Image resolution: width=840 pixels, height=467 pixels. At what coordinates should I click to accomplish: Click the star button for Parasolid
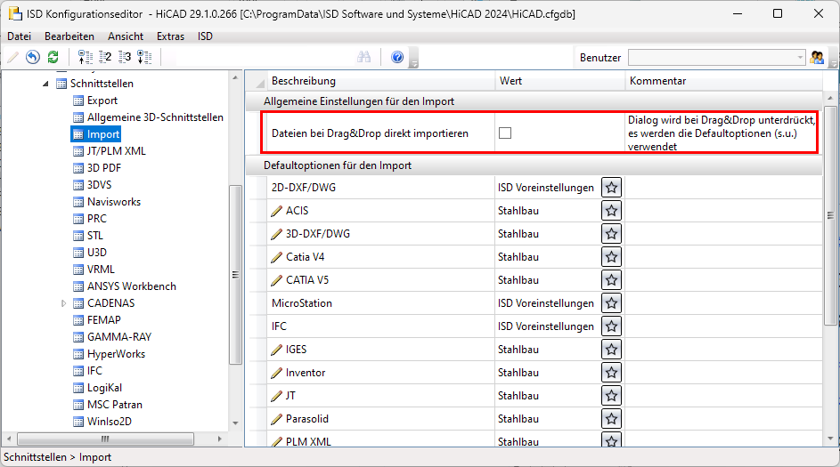pos(611,419)
